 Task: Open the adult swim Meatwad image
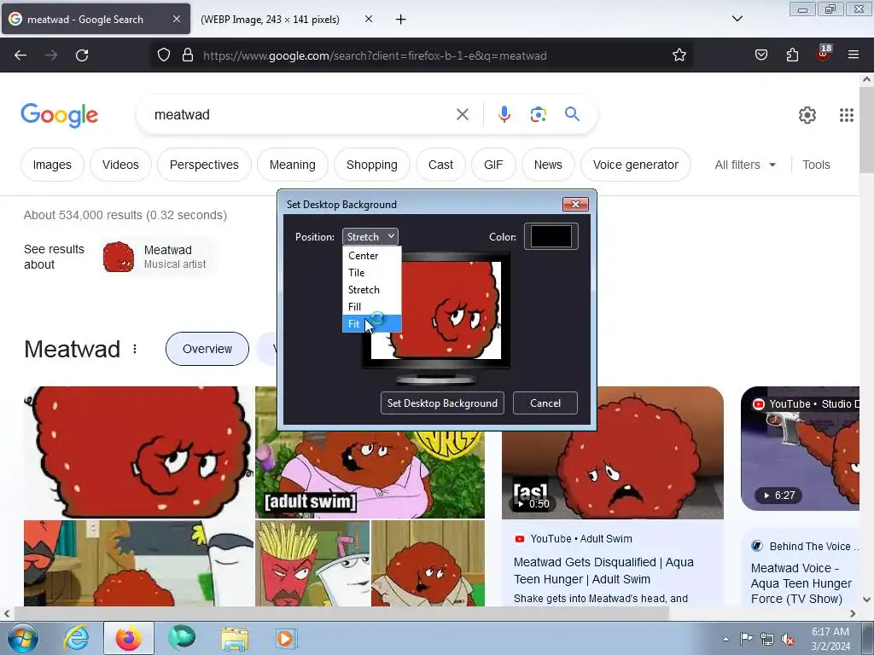pyautogui.click(x=370, y=475)
